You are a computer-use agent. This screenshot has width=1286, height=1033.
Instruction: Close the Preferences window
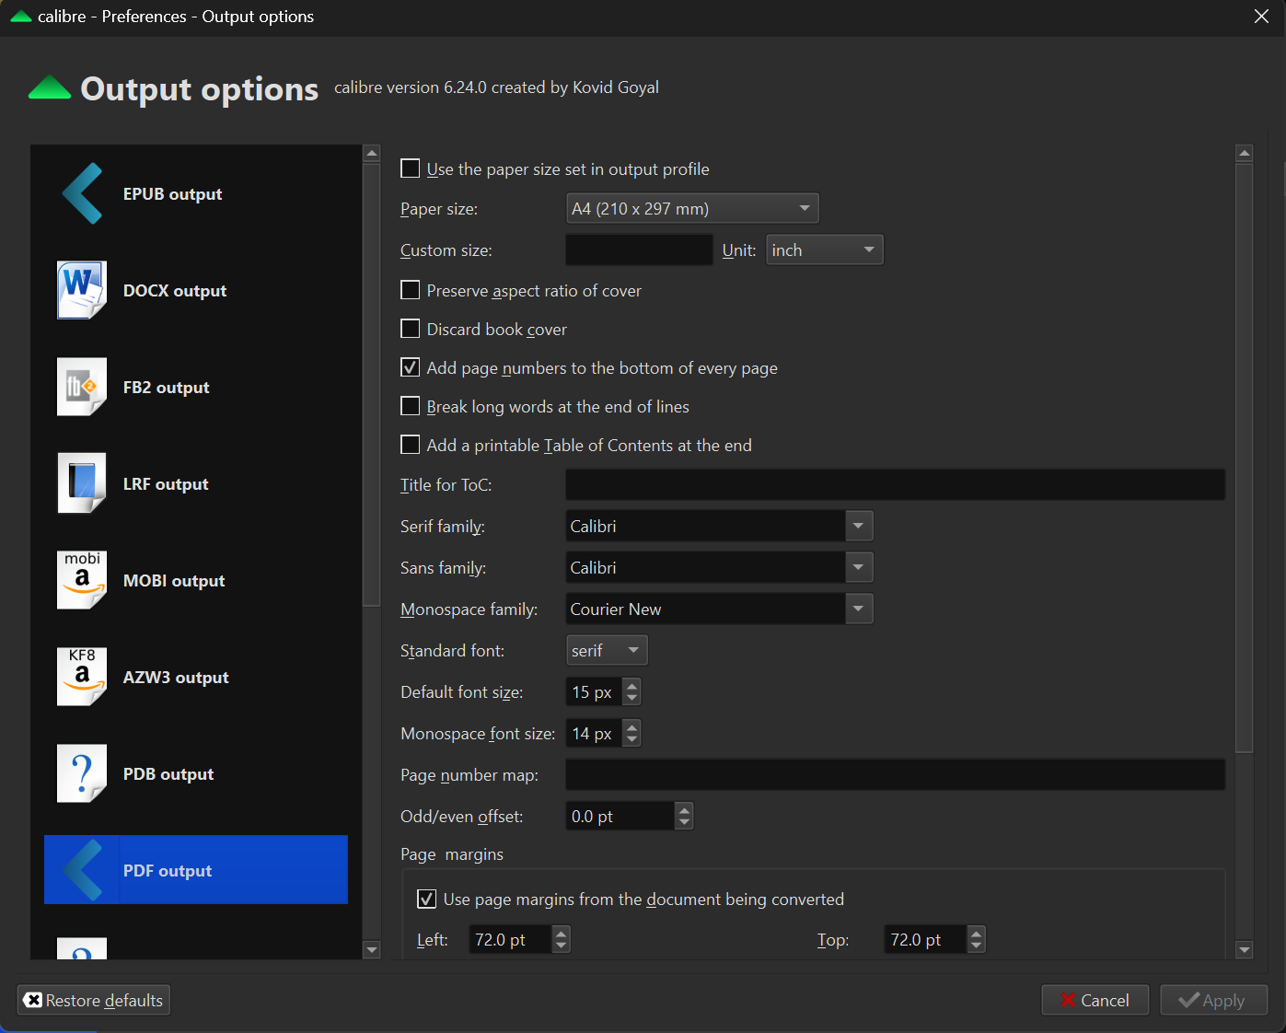pos(1261,17)
